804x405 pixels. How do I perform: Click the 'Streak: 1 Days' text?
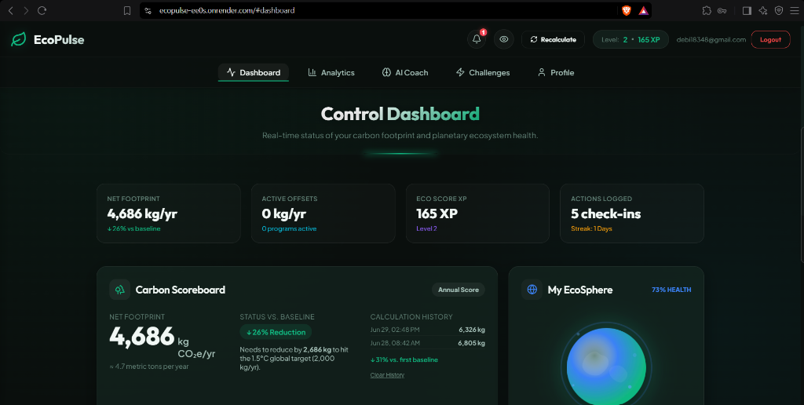tap(591, 228)
